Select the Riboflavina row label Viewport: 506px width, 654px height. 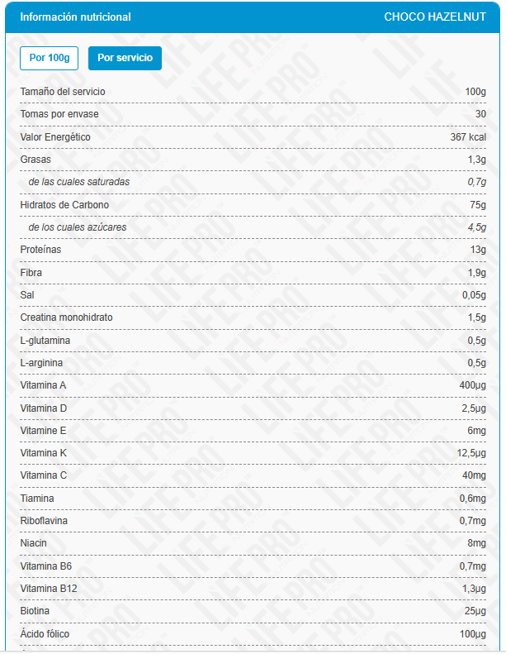[x=44, y=521]
